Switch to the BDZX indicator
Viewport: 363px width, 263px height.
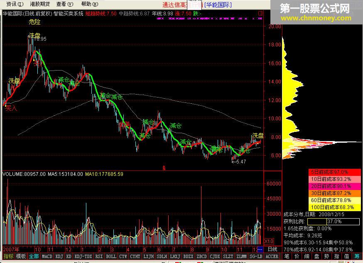pos(189,256)
